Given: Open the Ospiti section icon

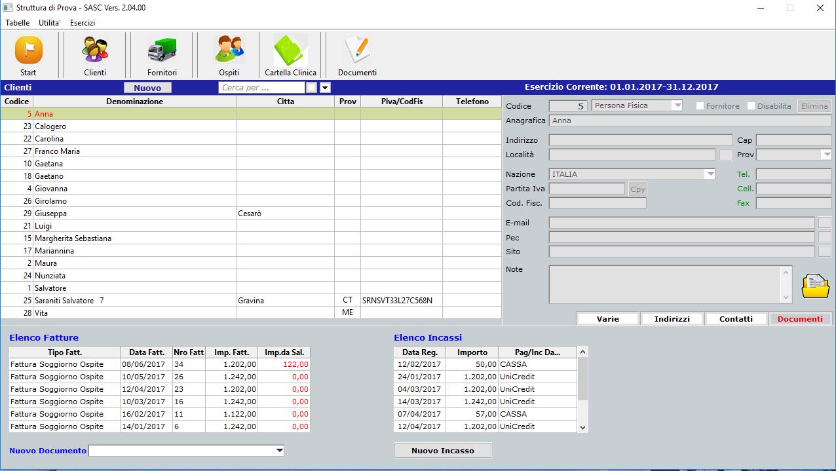Looking at the screenshot, I should click(229, 50).
